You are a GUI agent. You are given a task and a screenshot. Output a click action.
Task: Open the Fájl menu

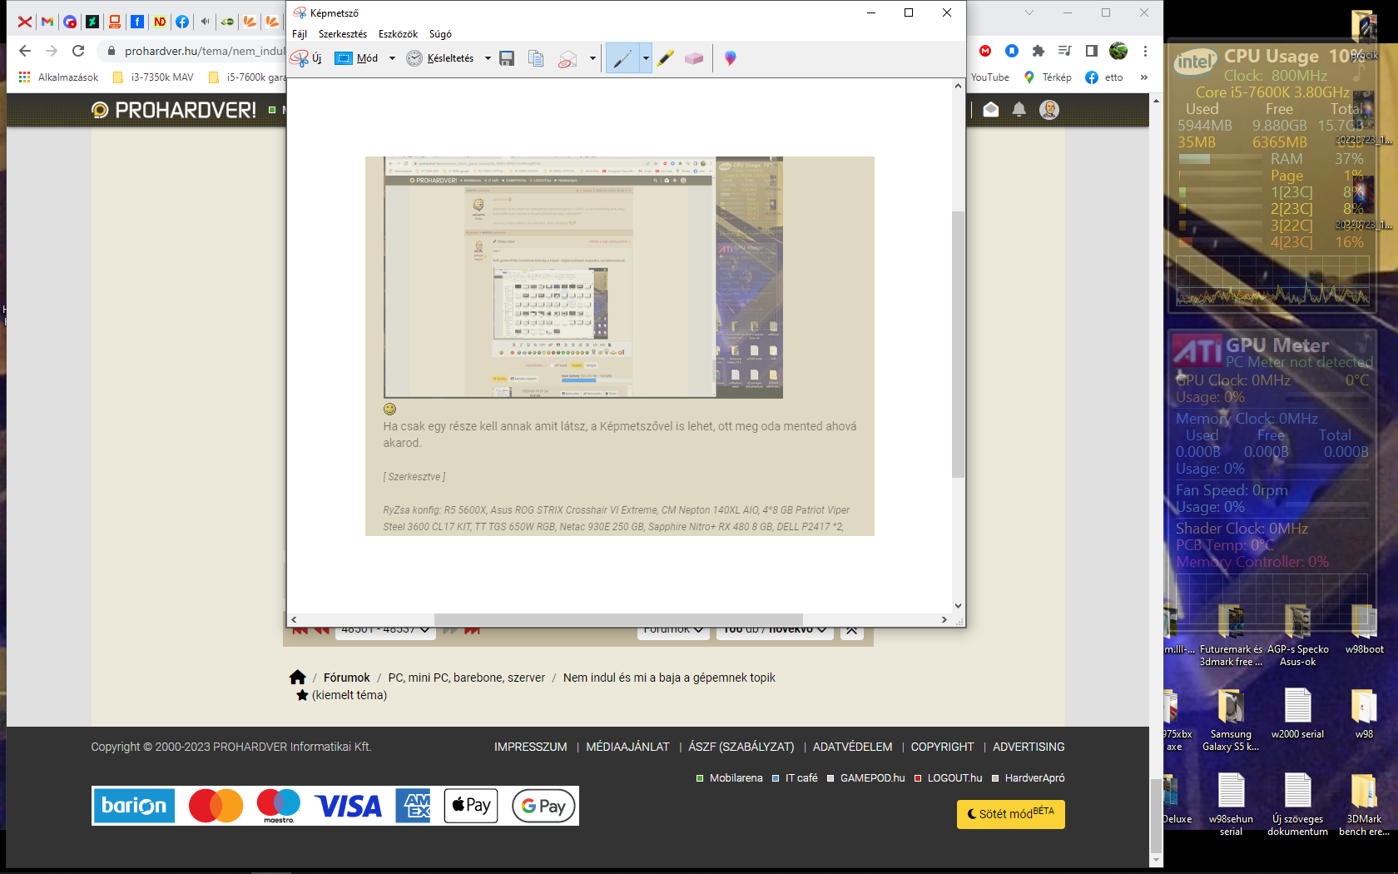(x=300, y=34)
